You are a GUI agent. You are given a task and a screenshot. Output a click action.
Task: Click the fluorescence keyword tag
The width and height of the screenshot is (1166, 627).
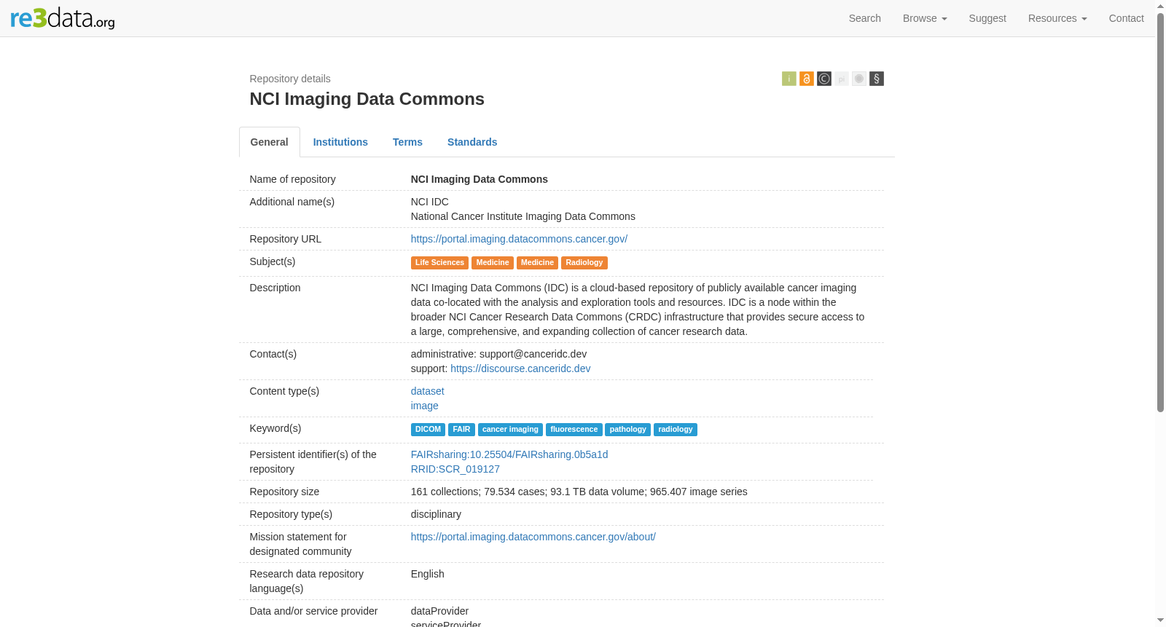tap(574, 430)
